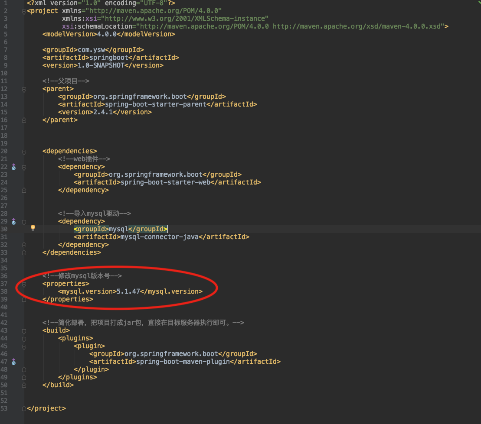The width and height of the screenshot is (481, 424).
Task: Click the <artifactId>springboot line
Action: click(x=111, y=58)
